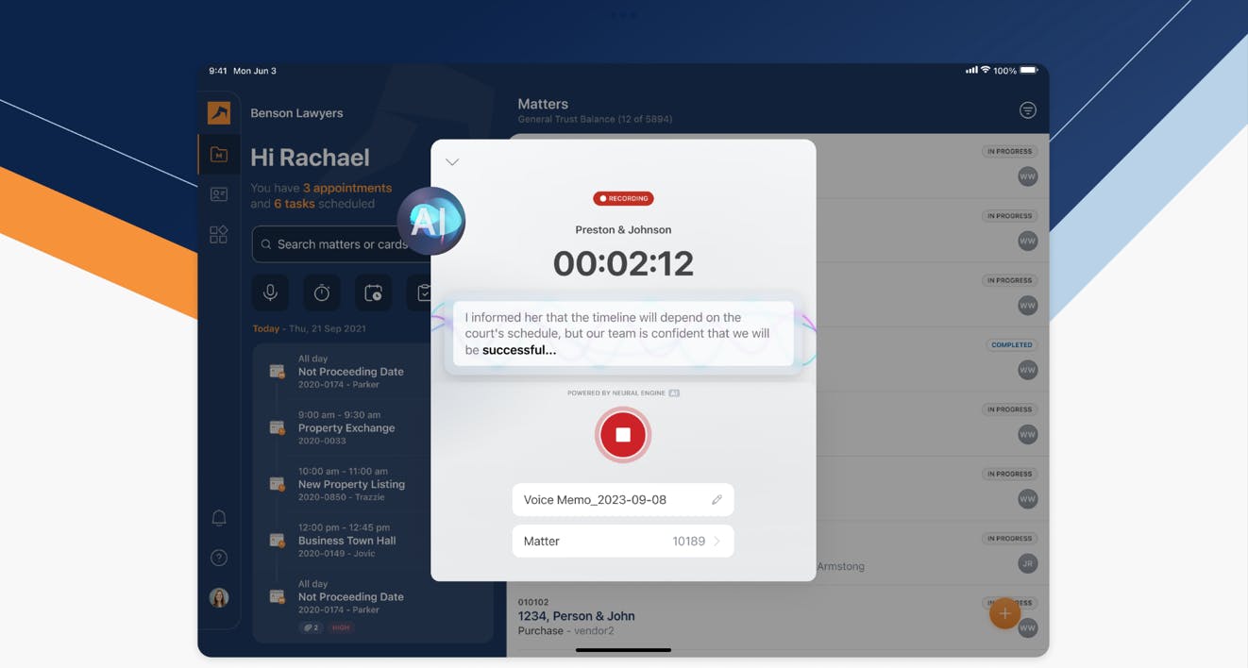Open the apps grid icon in sidebar
This screenshot has height=668, width=1248.
219,234
